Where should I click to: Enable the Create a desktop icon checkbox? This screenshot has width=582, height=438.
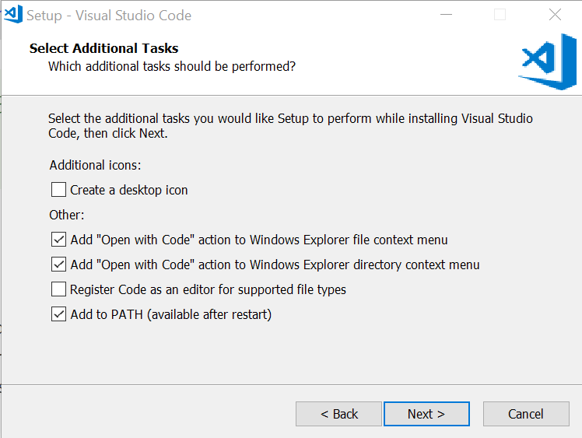(58, 190)
